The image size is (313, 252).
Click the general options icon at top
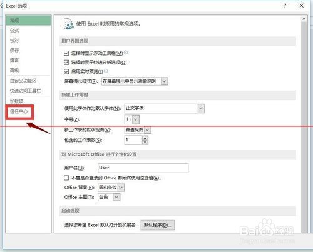click(x=69, y=24)
